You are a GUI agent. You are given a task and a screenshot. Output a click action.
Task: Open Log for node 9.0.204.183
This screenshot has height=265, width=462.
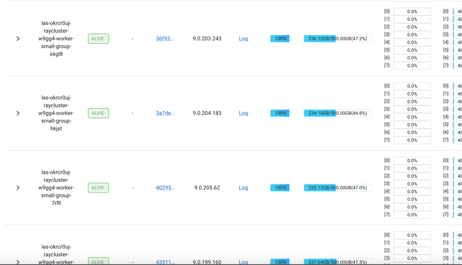click(x=243, y=113)
